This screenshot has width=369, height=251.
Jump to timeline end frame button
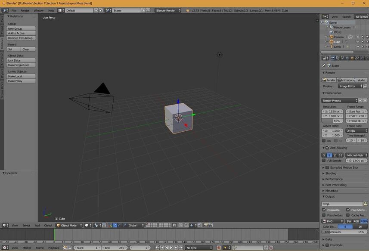(x=181, y=248)
